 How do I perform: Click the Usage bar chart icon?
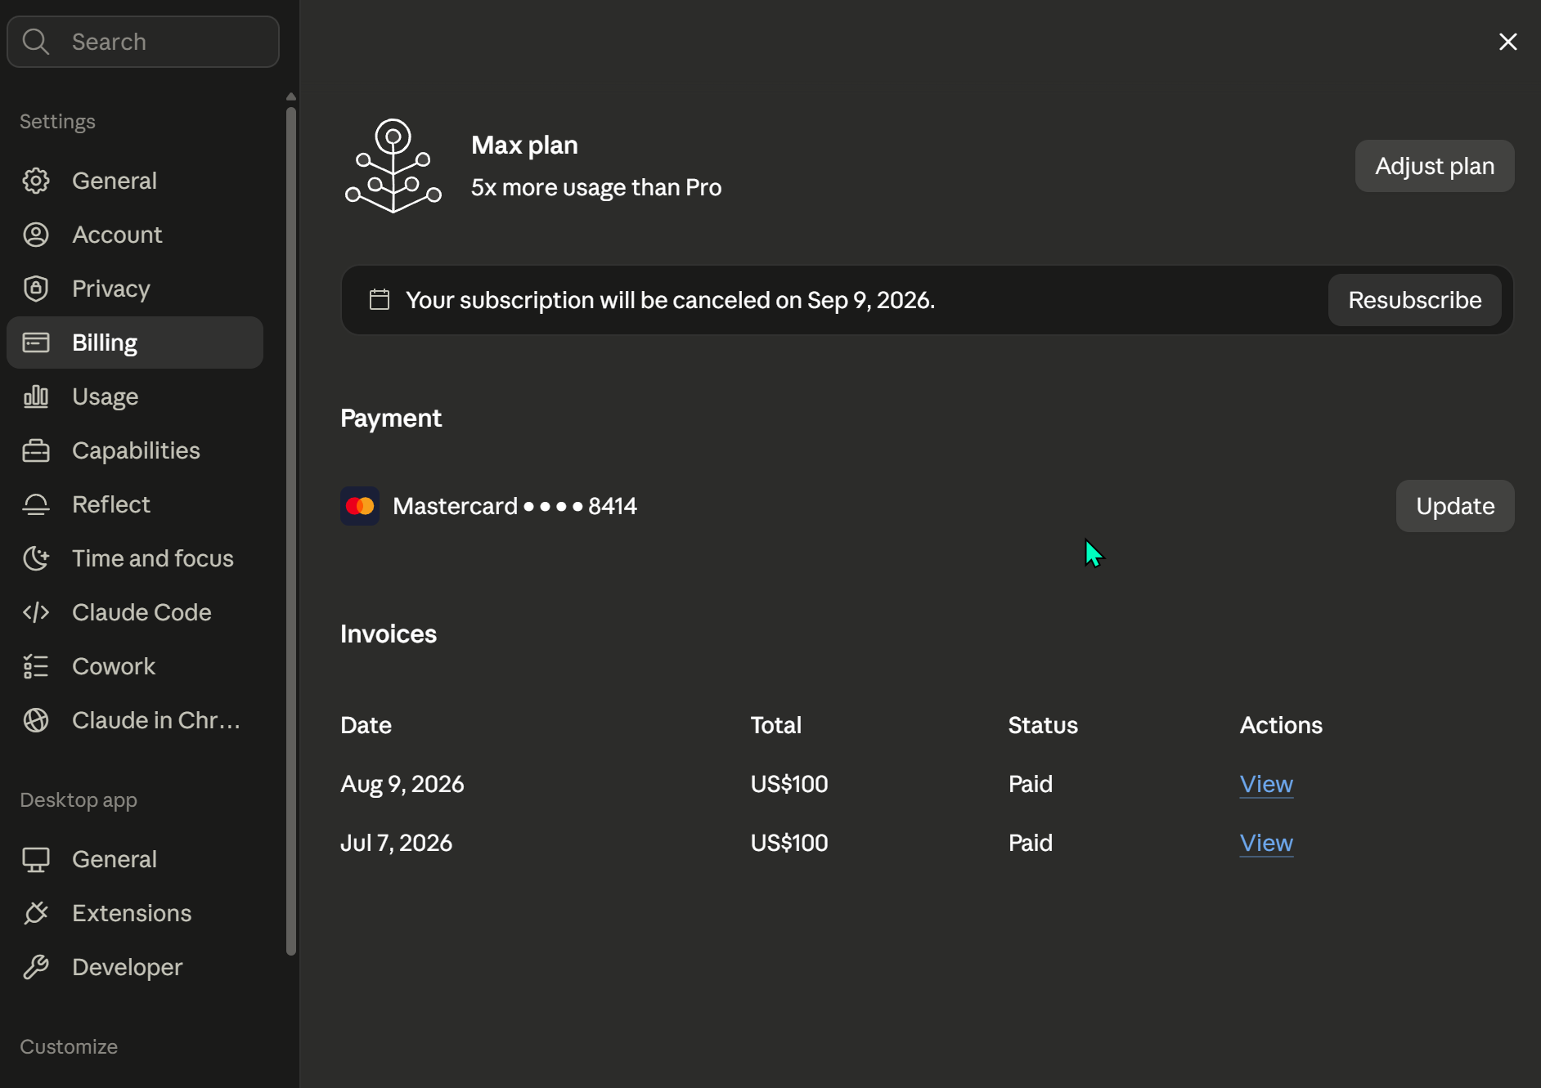36,396
